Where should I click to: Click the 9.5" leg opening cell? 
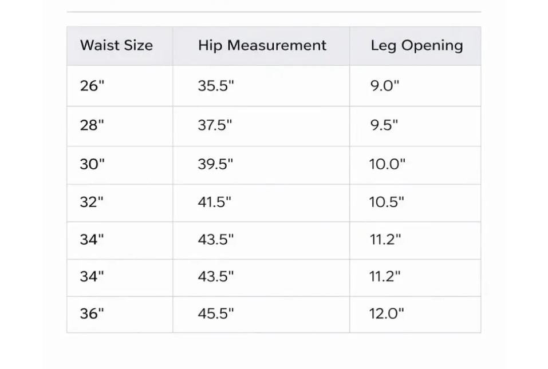click(415, 126)
